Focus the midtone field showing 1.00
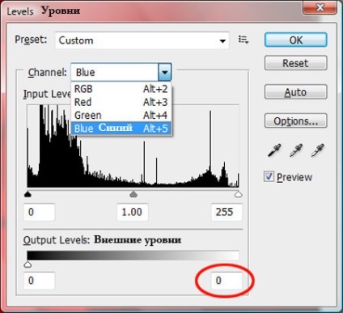Viewport: 343px width, 313px height. coord(133,212)
